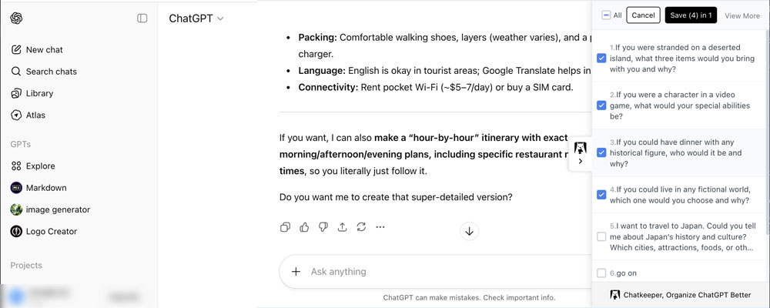
Task: Check the 'go on' prompt checkbox
Action: click(601, 273)
